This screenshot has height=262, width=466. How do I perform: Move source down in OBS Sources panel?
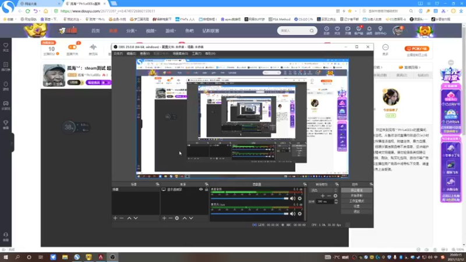[191, 218]
